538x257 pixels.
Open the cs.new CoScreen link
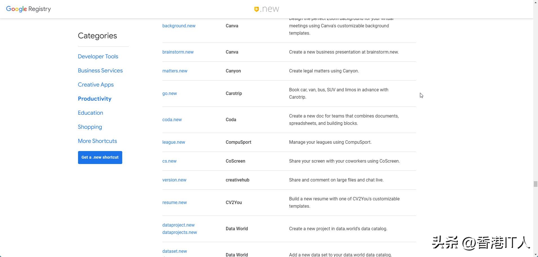coord(170,161)
